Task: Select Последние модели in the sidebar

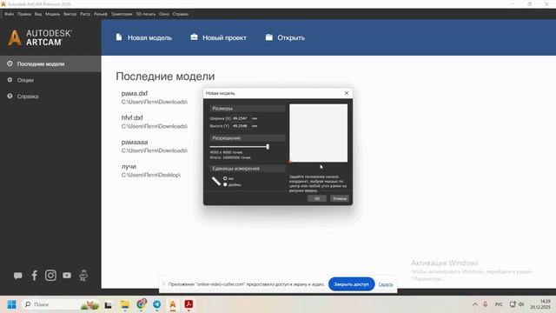Action: click(50, 63)
